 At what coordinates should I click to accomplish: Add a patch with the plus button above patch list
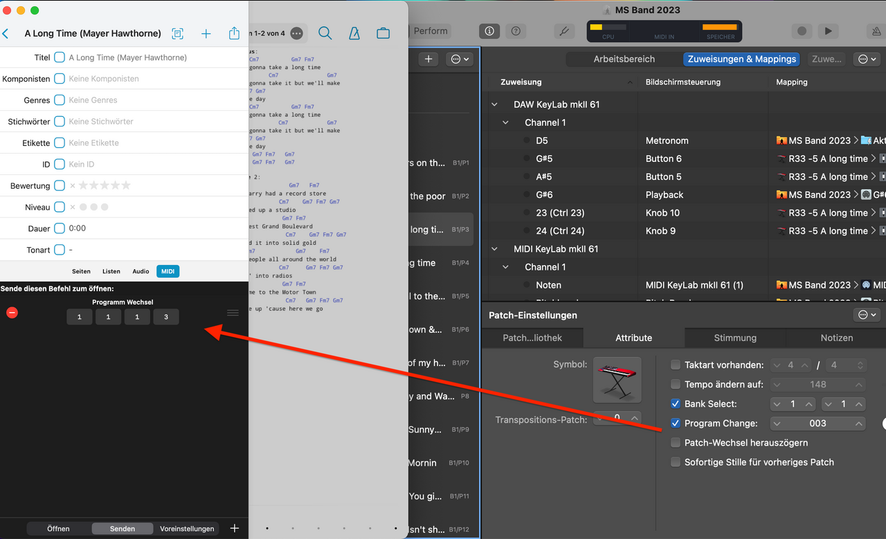428,60
